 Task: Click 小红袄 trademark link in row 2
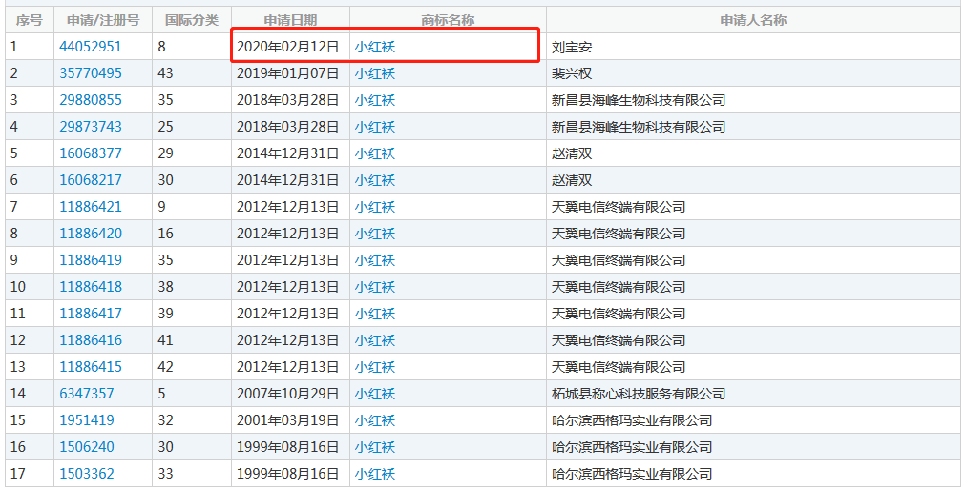click(x=375, y=73)
